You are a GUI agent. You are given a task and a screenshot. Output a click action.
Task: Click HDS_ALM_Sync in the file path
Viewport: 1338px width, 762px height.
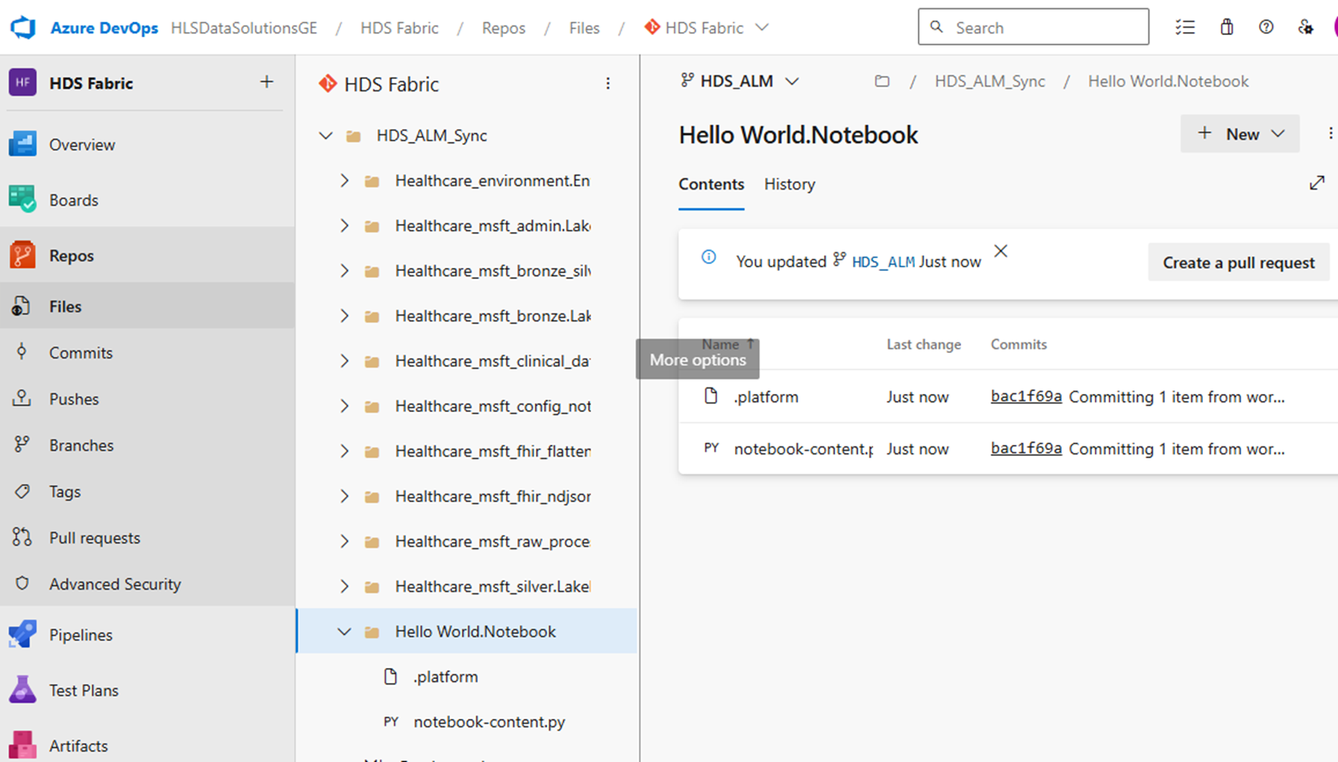click(990, 81)
